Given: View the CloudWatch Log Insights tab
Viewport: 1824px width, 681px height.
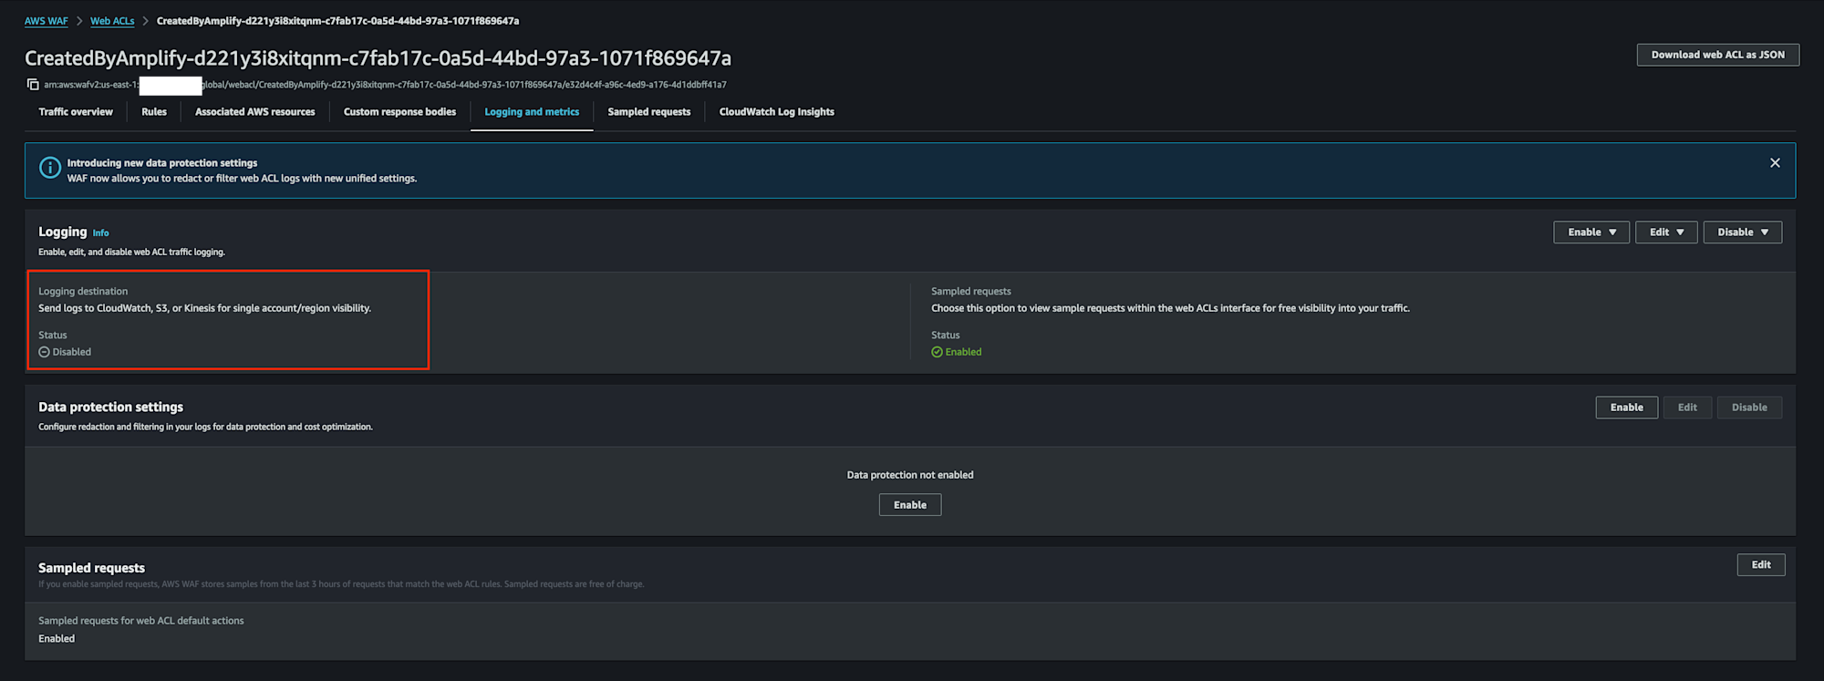Looking at the screenshot, I should pos(776,112).
